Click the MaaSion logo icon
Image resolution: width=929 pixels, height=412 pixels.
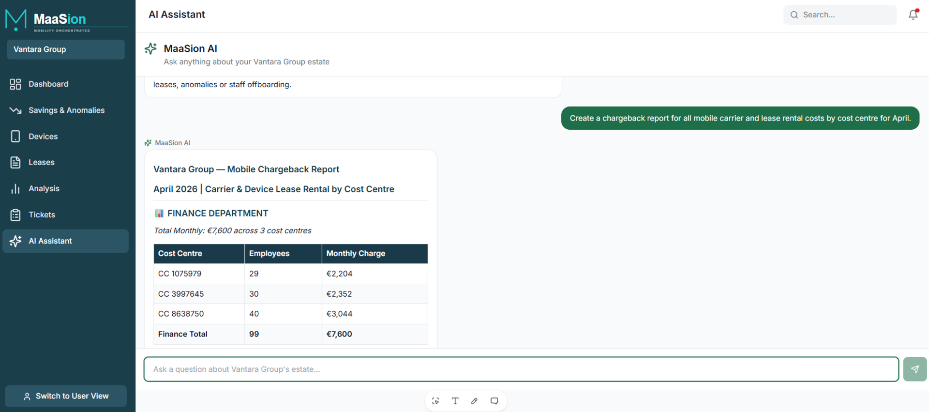tap(15, 19)
